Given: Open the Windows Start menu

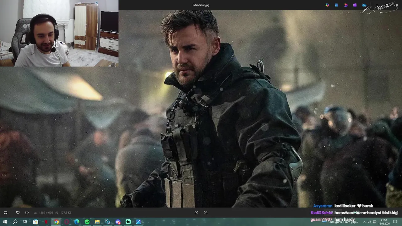Looking at the screenshot, I should click(x=5, y=222).
